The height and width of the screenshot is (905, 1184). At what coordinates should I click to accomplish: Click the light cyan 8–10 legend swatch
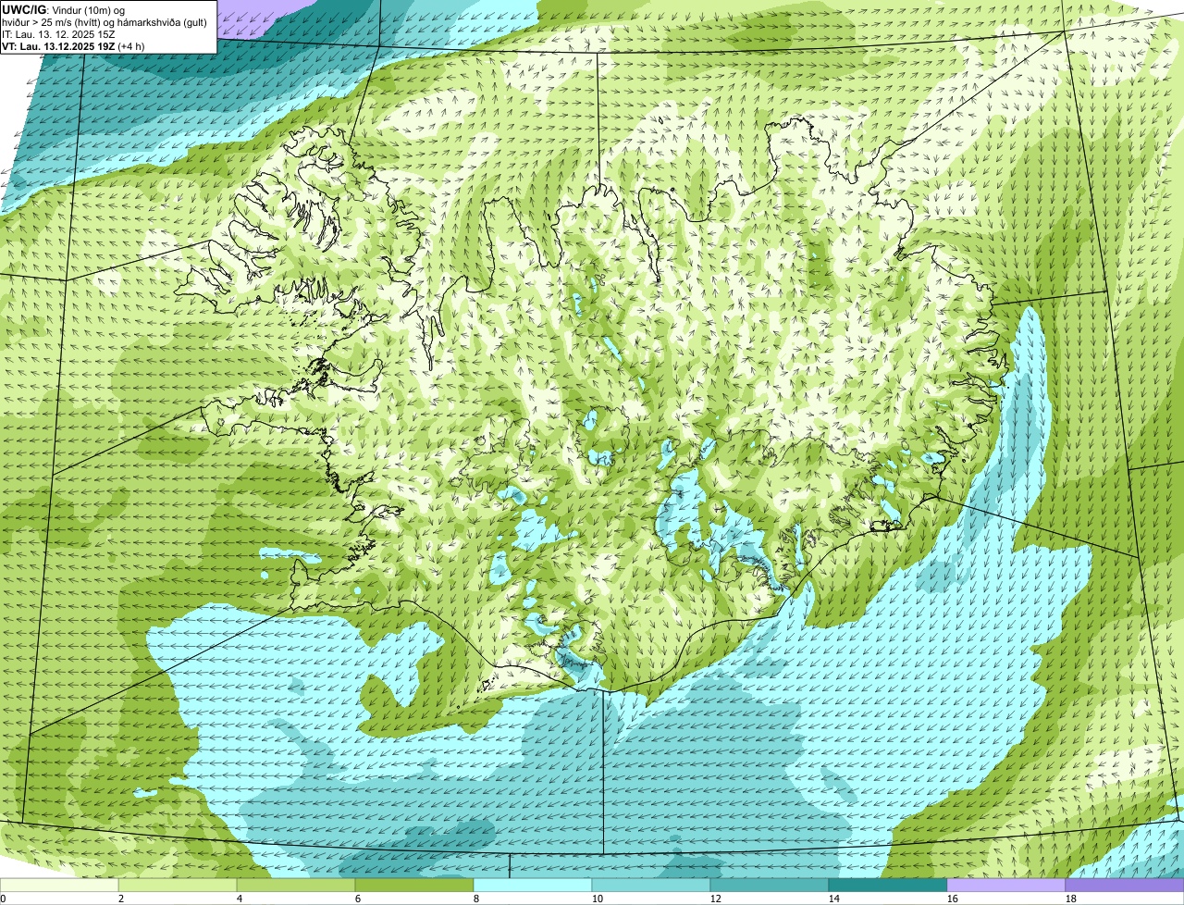pyautogui.click(x=534, y=886)
